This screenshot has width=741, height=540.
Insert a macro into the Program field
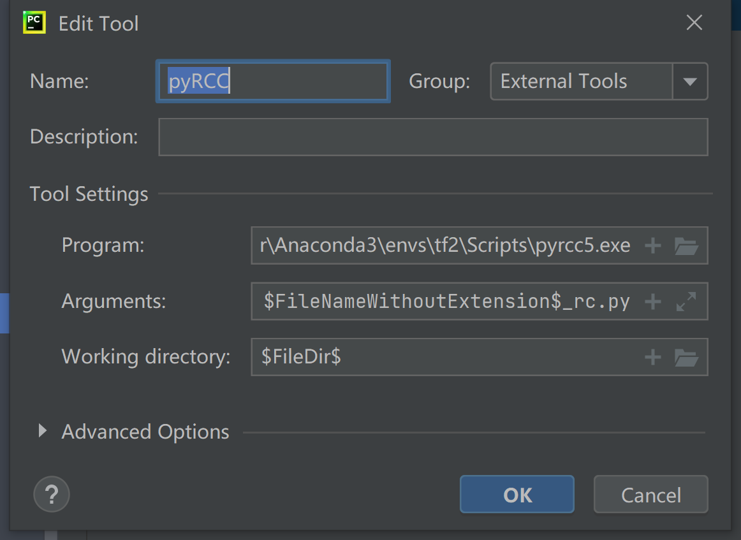652,245
